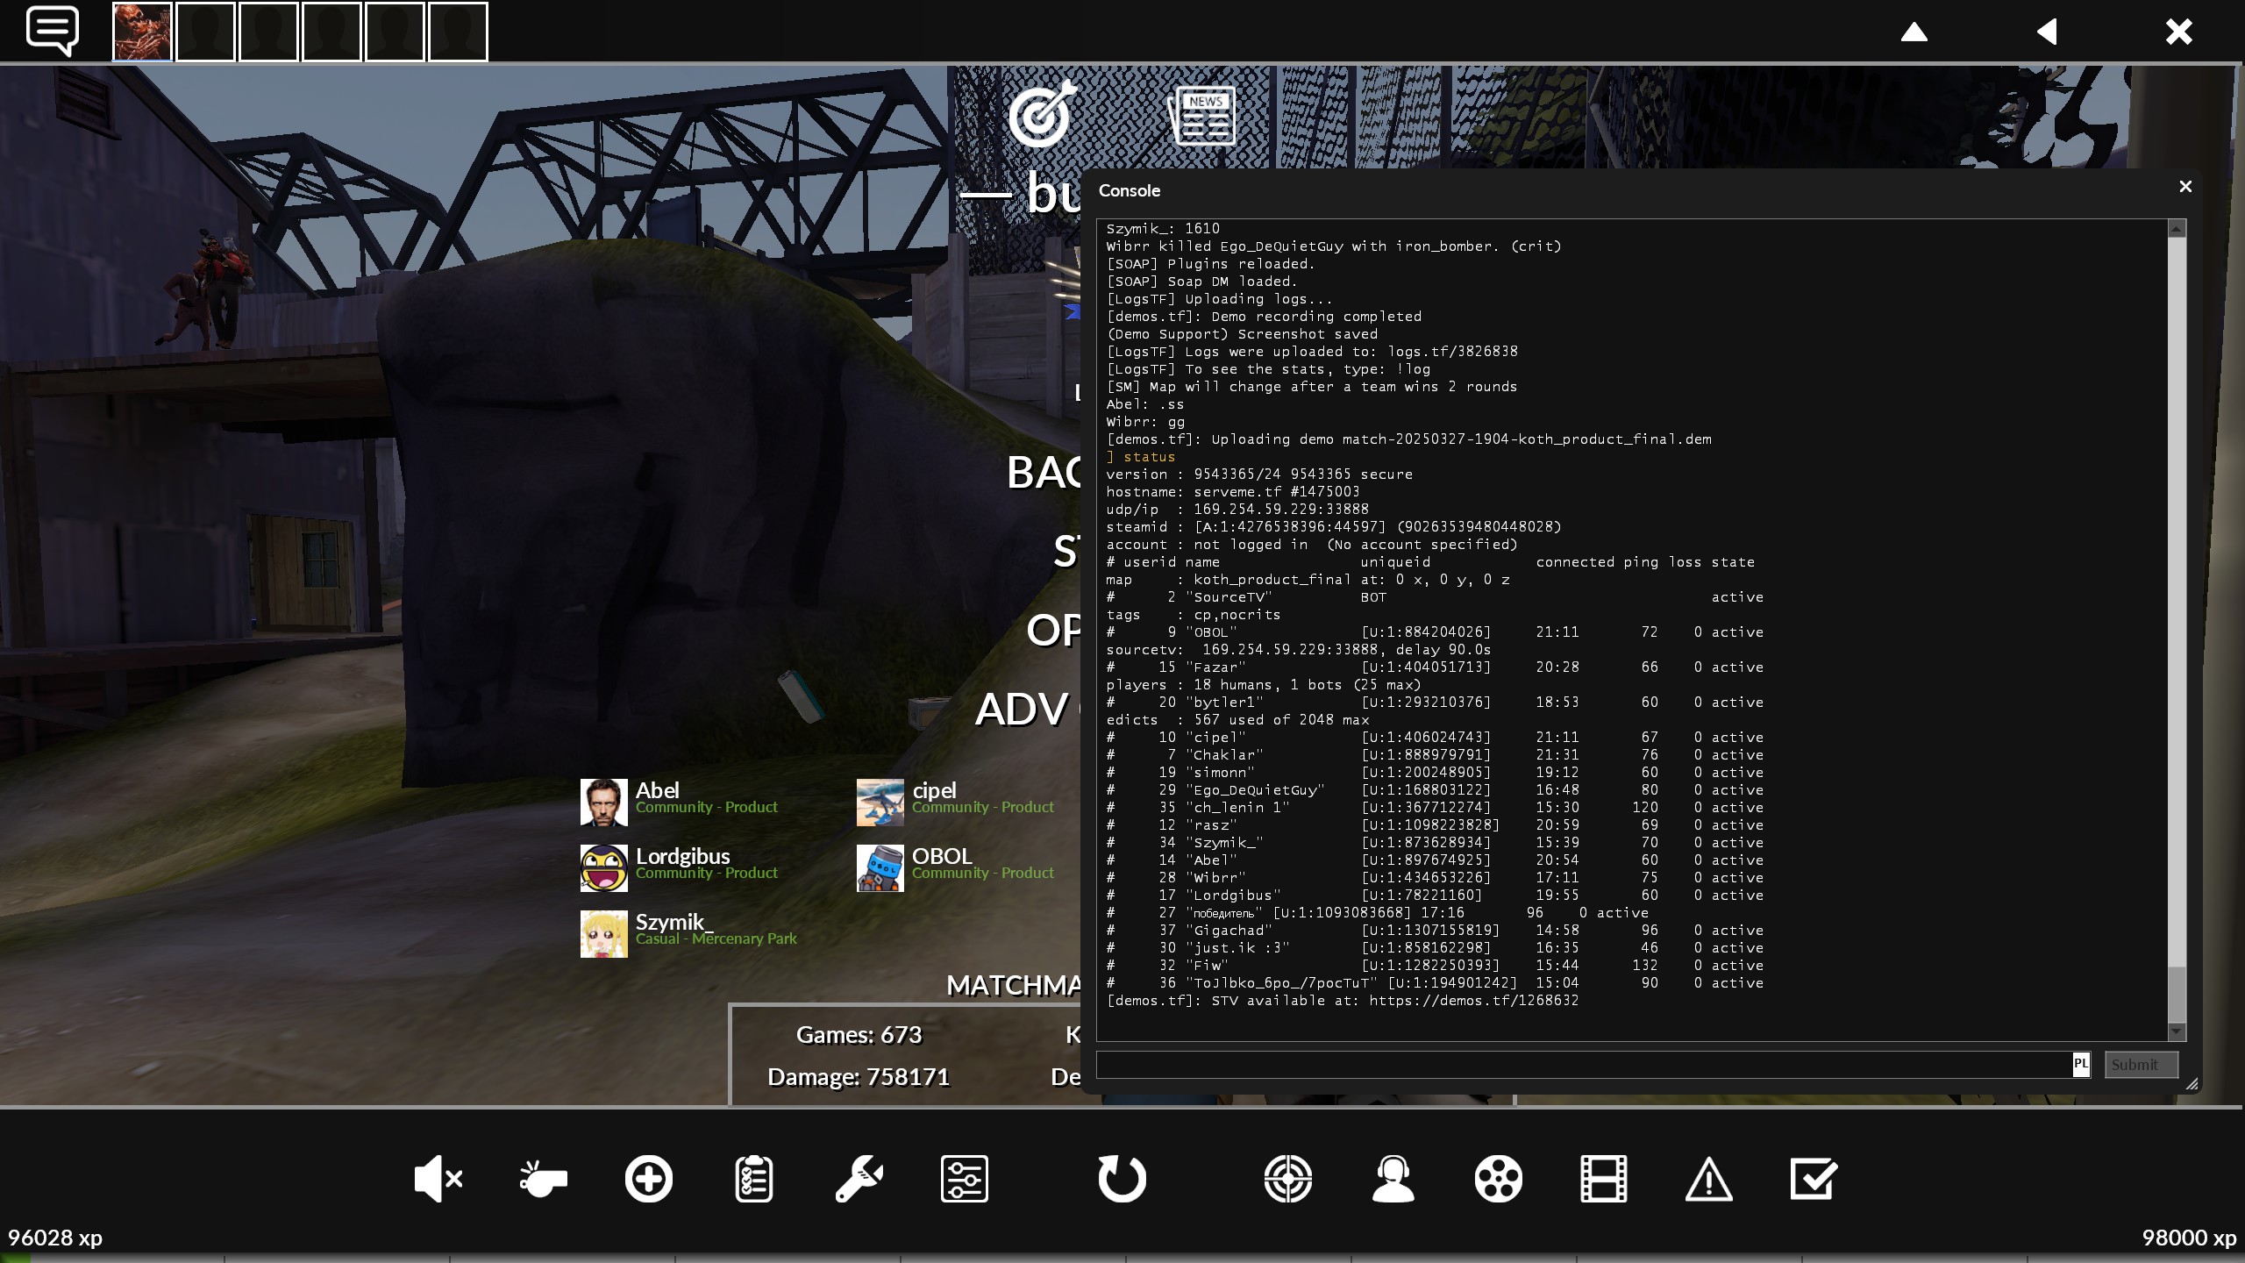Image resolution: width=2245 pixels, height=1263 pixels.
Task: Click the circular reload arrow icon
Action: click(1122, 1178)
